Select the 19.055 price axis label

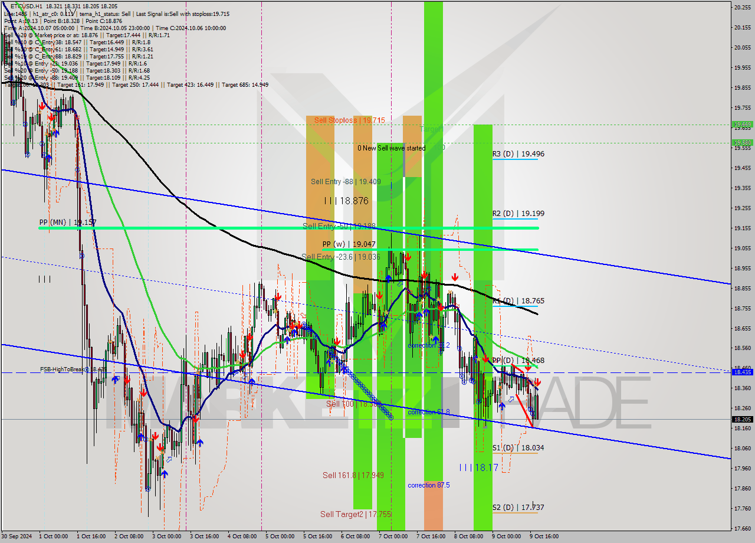[742, 248]
